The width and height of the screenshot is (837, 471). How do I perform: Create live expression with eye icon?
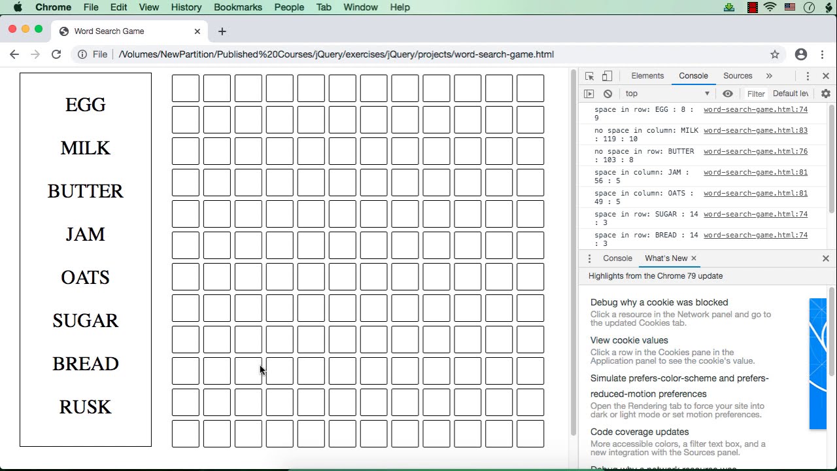728,94
